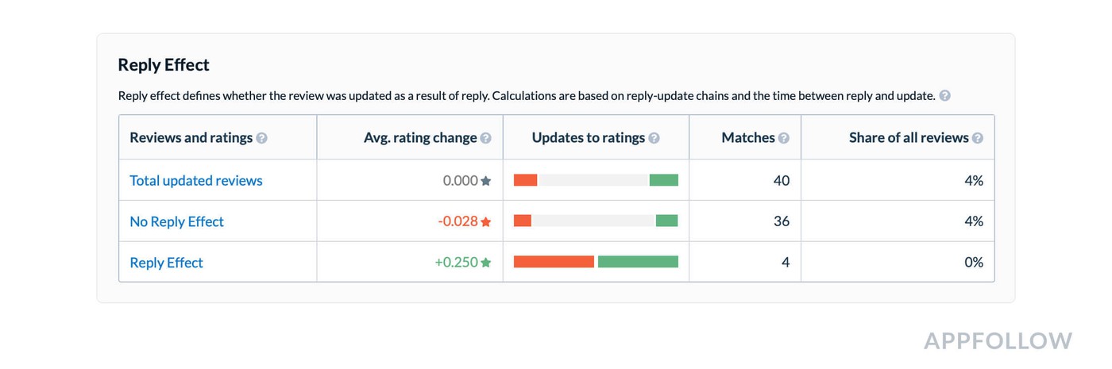The width and height of the screenshot is (1112, 369).
Task: Click red bar segment in No Reply Effect row
Action: (x=523, y=221)
